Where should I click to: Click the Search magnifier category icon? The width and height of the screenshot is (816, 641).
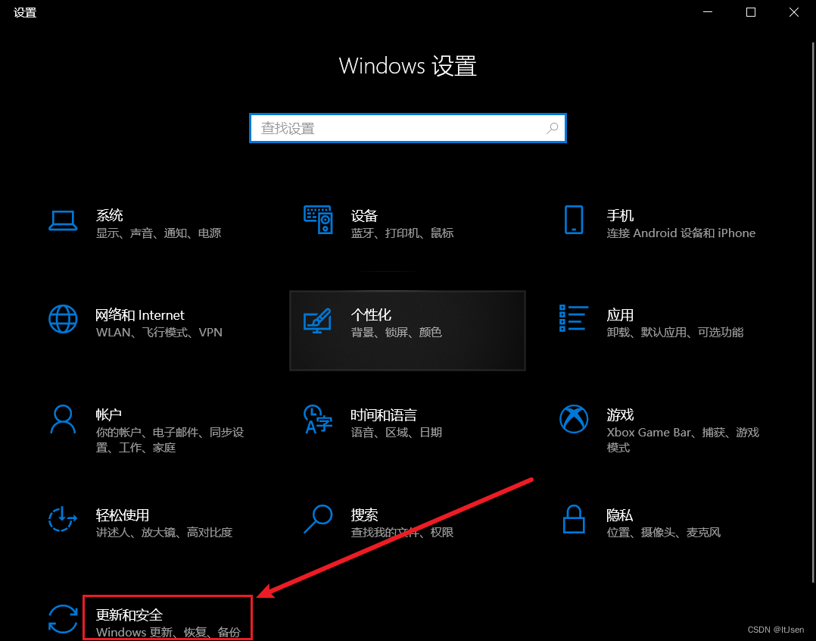coord(318,518)
